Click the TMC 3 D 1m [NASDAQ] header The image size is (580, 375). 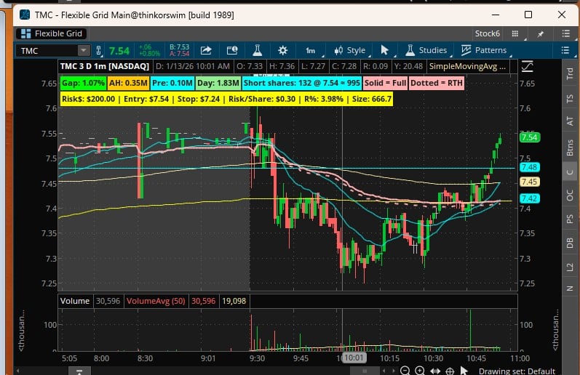(104, 67)
